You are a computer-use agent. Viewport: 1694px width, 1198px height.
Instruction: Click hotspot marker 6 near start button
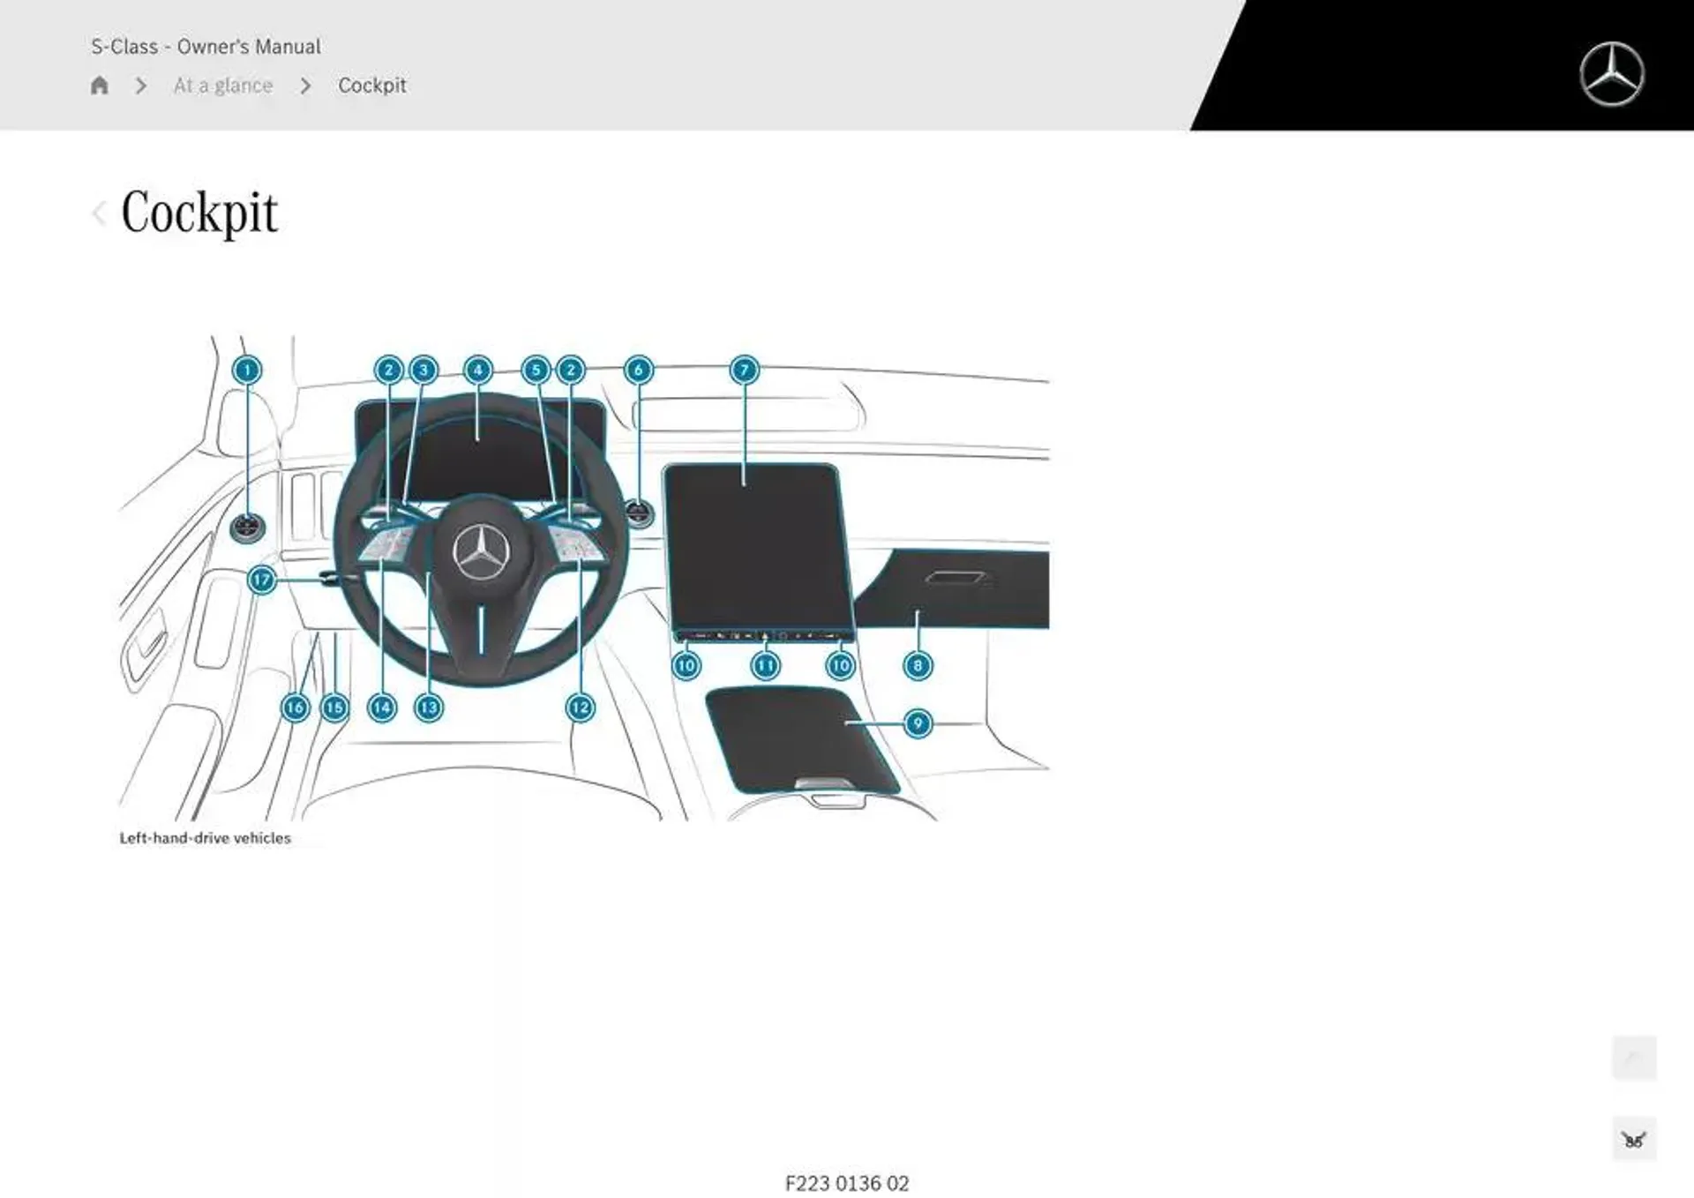tap(639, 370)
